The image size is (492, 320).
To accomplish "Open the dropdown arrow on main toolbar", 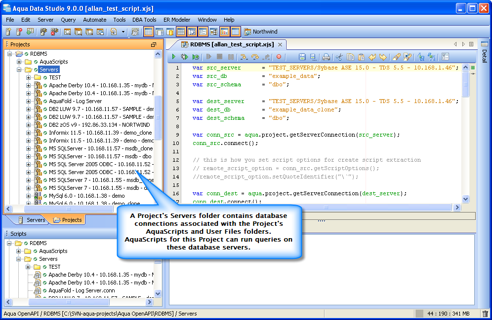I will 123,32.
